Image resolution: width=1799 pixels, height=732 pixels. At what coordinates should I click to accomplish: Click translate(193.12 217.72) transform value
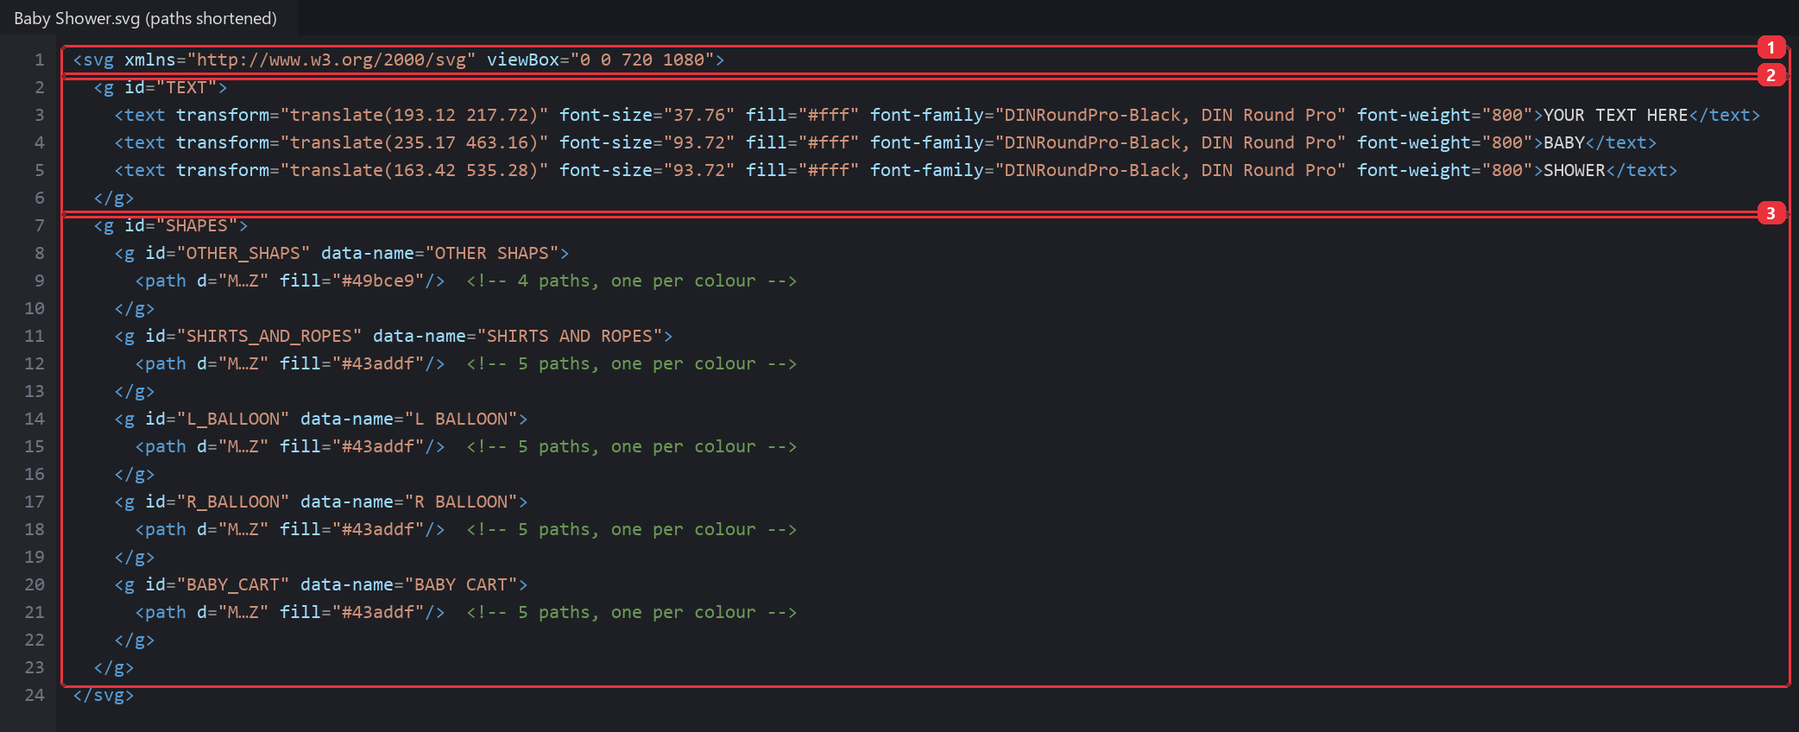pos(414,115)
